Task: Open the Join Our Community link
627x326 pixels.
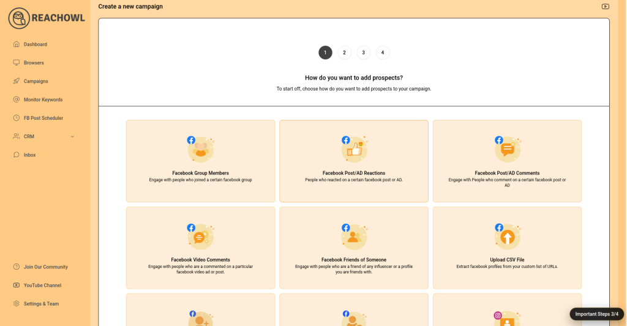Action: pos(45,267)
